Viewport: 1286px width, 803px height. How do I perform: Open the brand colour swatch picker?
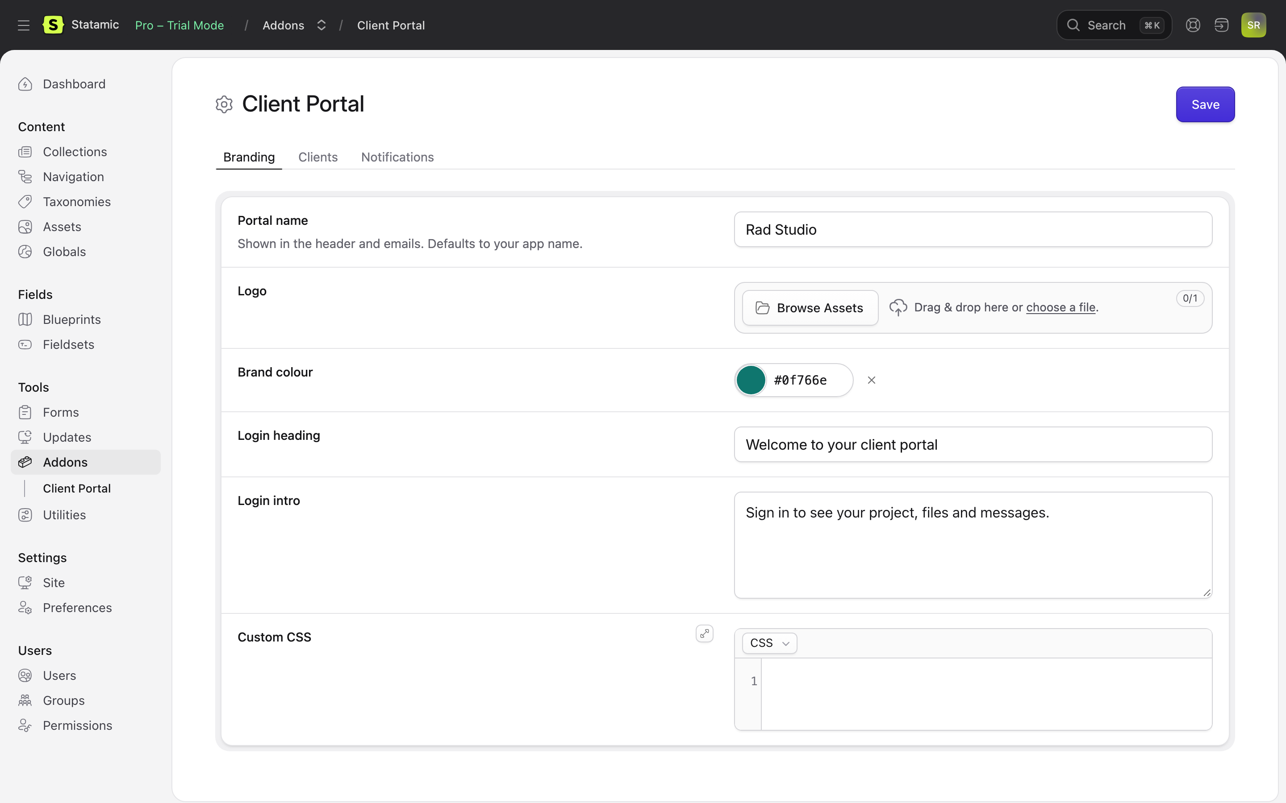[750, 380]
